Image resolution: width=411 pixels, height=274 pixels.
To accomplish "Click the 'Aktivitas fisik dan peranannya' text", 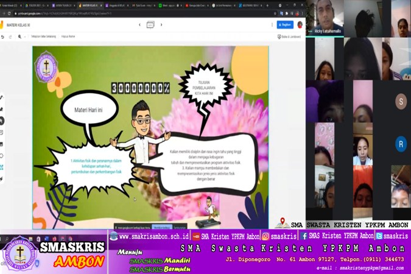I will [x=96, y=166].
